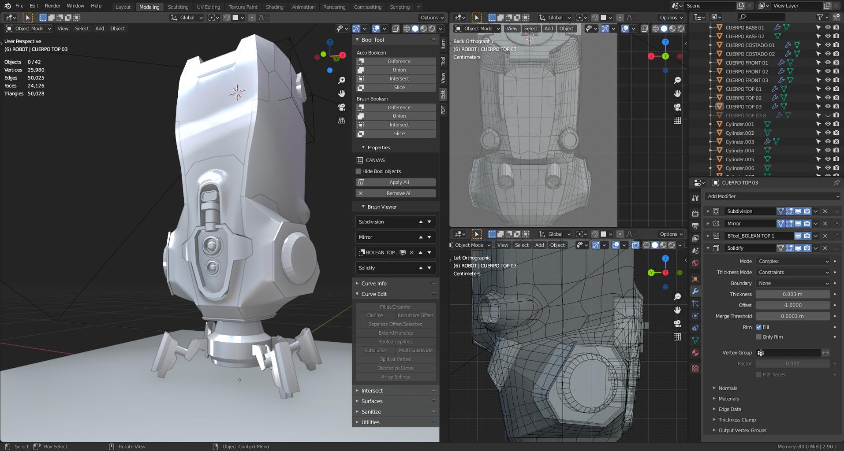Switch to the Sculpting workspace tab
844x451 pixels.
click(x=178, y=7)
